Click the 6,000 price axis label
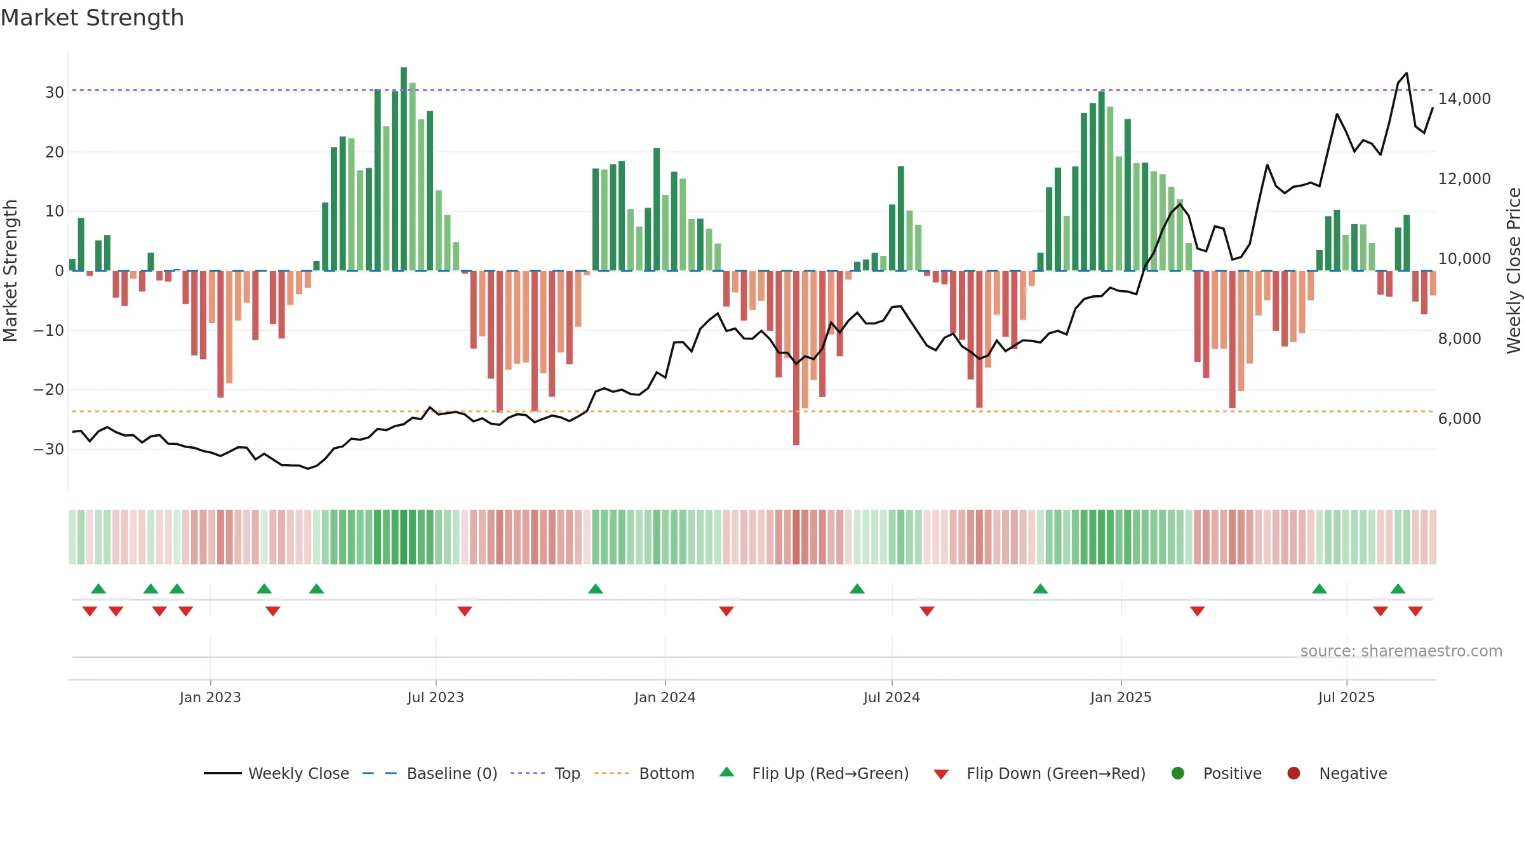Image resolution: width=1524 pixels, height=857 pixels. tap(1459, 418)
